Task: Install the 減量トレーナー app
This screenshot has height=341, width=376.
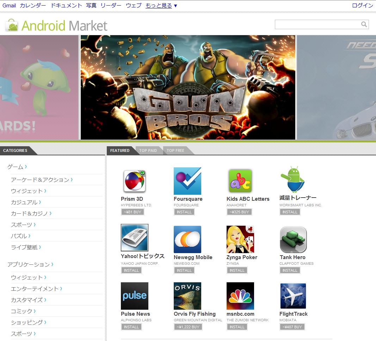Action: pos(290,212)
